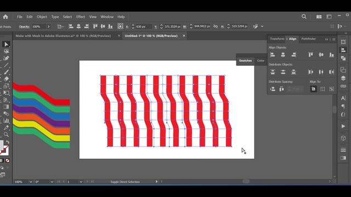
Task: Switch to the Transform panel tab
Action: point(277,39)
